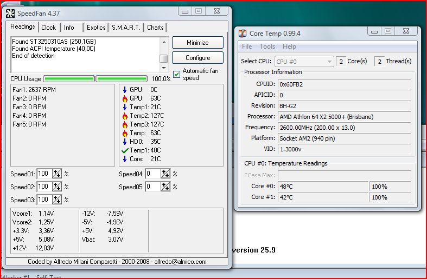Open the S.M.A.R.T. tab
Screen dimensions: 427x279
[x=126, y=28]
